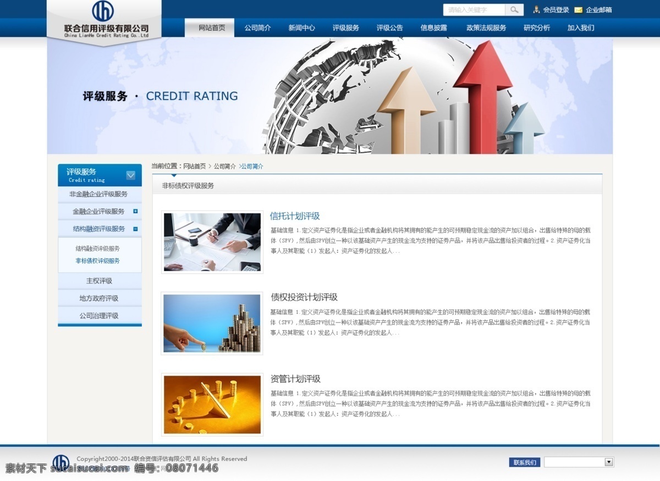Screen dimensions: 660x481
Task: Click the golden coins sundial thumbnail
Action: pos(212,405)
